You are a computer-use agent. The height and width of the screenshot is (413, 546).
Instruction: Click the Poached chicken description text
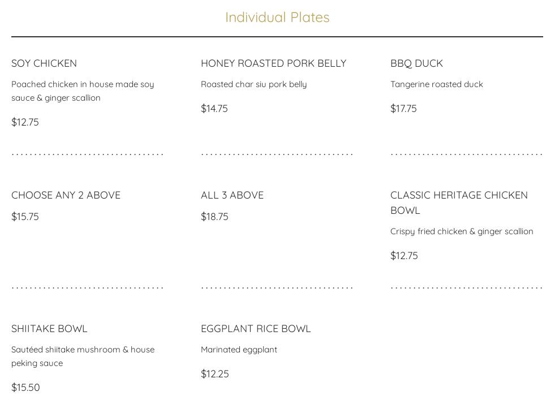83,91
